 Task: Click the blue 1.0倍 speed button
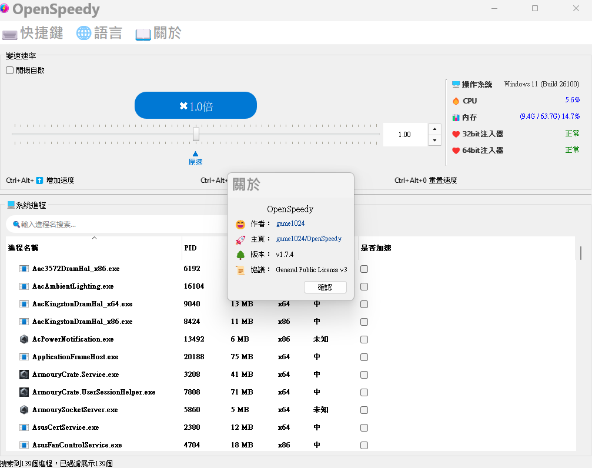coord(196,105)
